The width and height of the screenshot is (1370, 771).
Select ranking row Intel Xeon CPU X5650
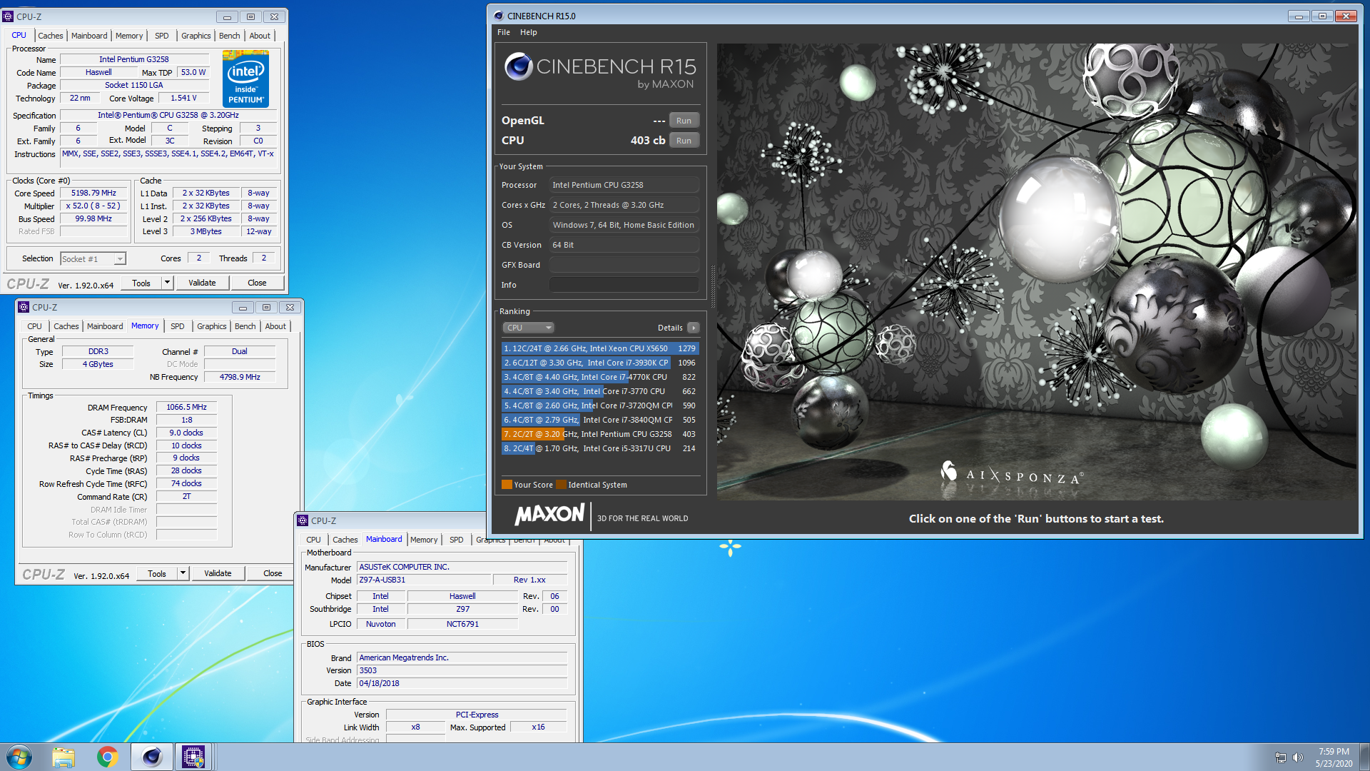[600, 348]
